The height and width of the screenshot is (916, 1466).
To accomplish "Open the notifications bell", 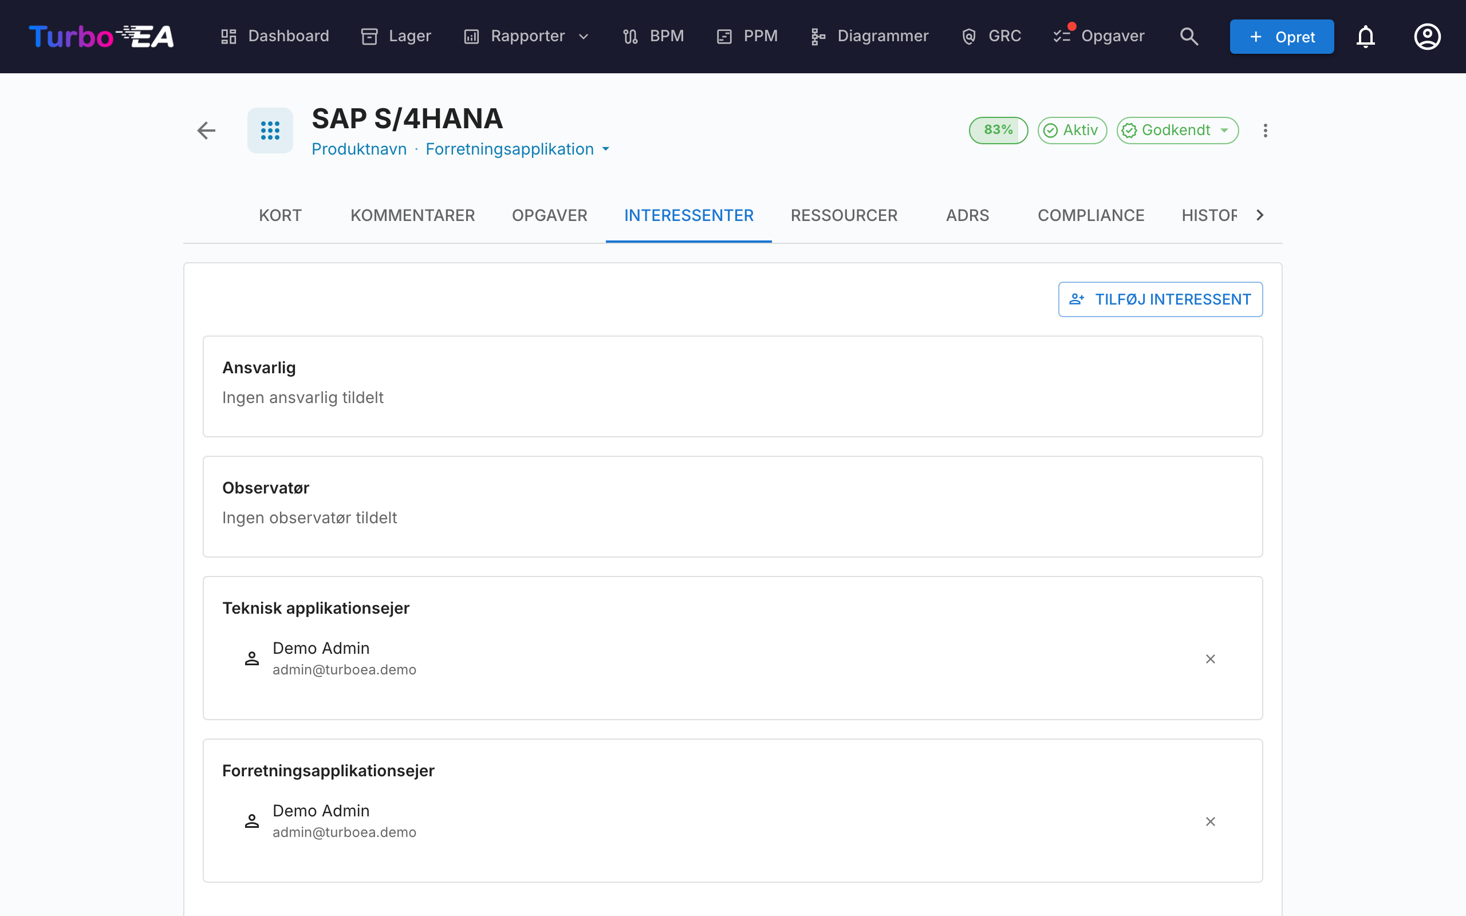I will point(1365,36).
